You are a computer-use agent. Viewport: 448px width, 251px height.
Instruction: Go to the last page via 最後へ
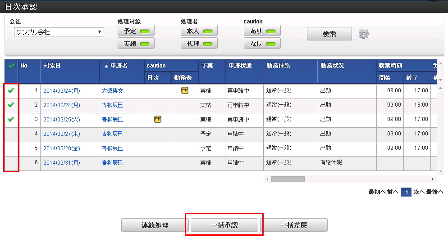[x=435, y=192]
